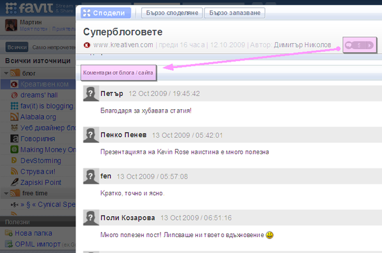Click the fav(it) logo
The image size is (382, 253).
(29, 8)
